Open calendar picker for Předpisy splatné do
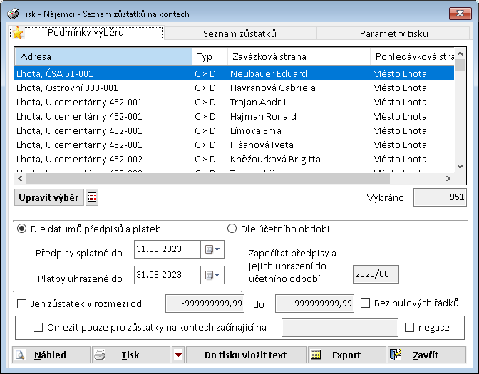Image resolution: width=479 pixels, height=374 pixels. tap(213, 249)
